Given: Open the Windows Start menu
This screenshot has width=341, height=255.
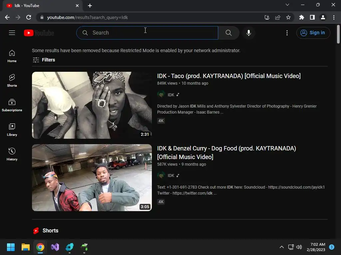Looking at the screenshot, I should click(11, 247).
